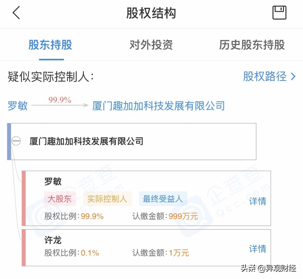
Task: Open the 厦门趣加加科技发展有限公司 company link
Action: [158, 106]
